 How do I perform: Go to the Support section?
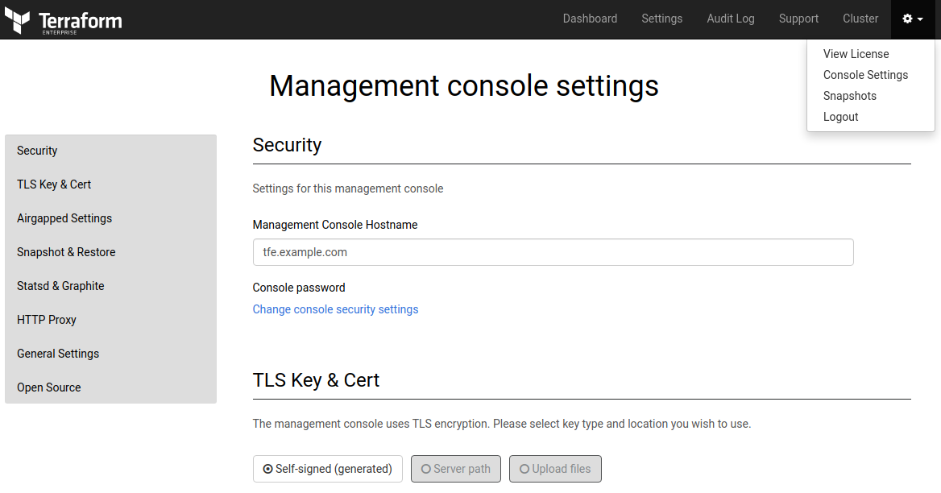pos(798,19)
